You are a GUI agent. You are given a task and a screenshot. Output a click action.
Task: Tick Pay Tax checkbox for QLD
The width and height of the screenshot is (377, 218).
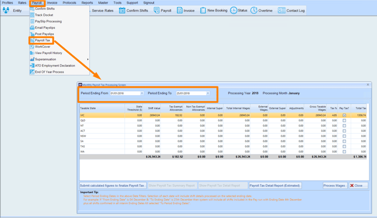pos(344,120)
